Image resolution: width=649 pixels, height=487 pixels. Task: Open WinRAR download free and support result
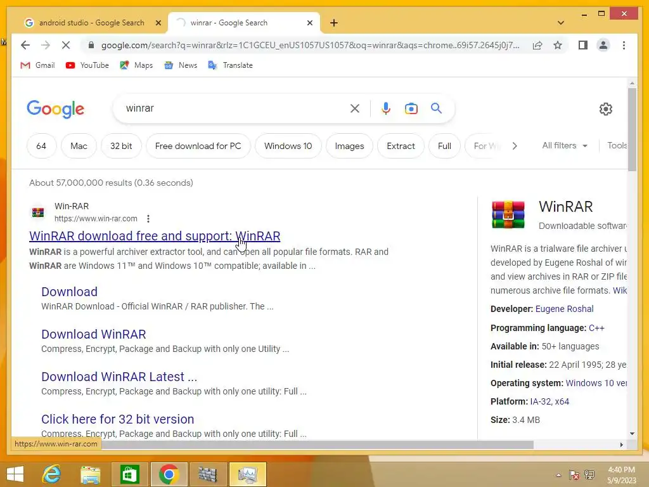[155, 236]
